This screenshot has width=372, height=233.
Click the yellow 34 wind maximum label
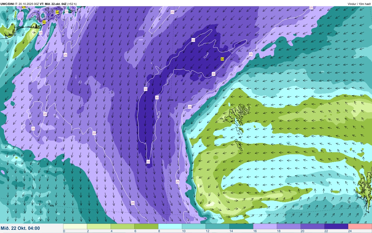point(57,12)
